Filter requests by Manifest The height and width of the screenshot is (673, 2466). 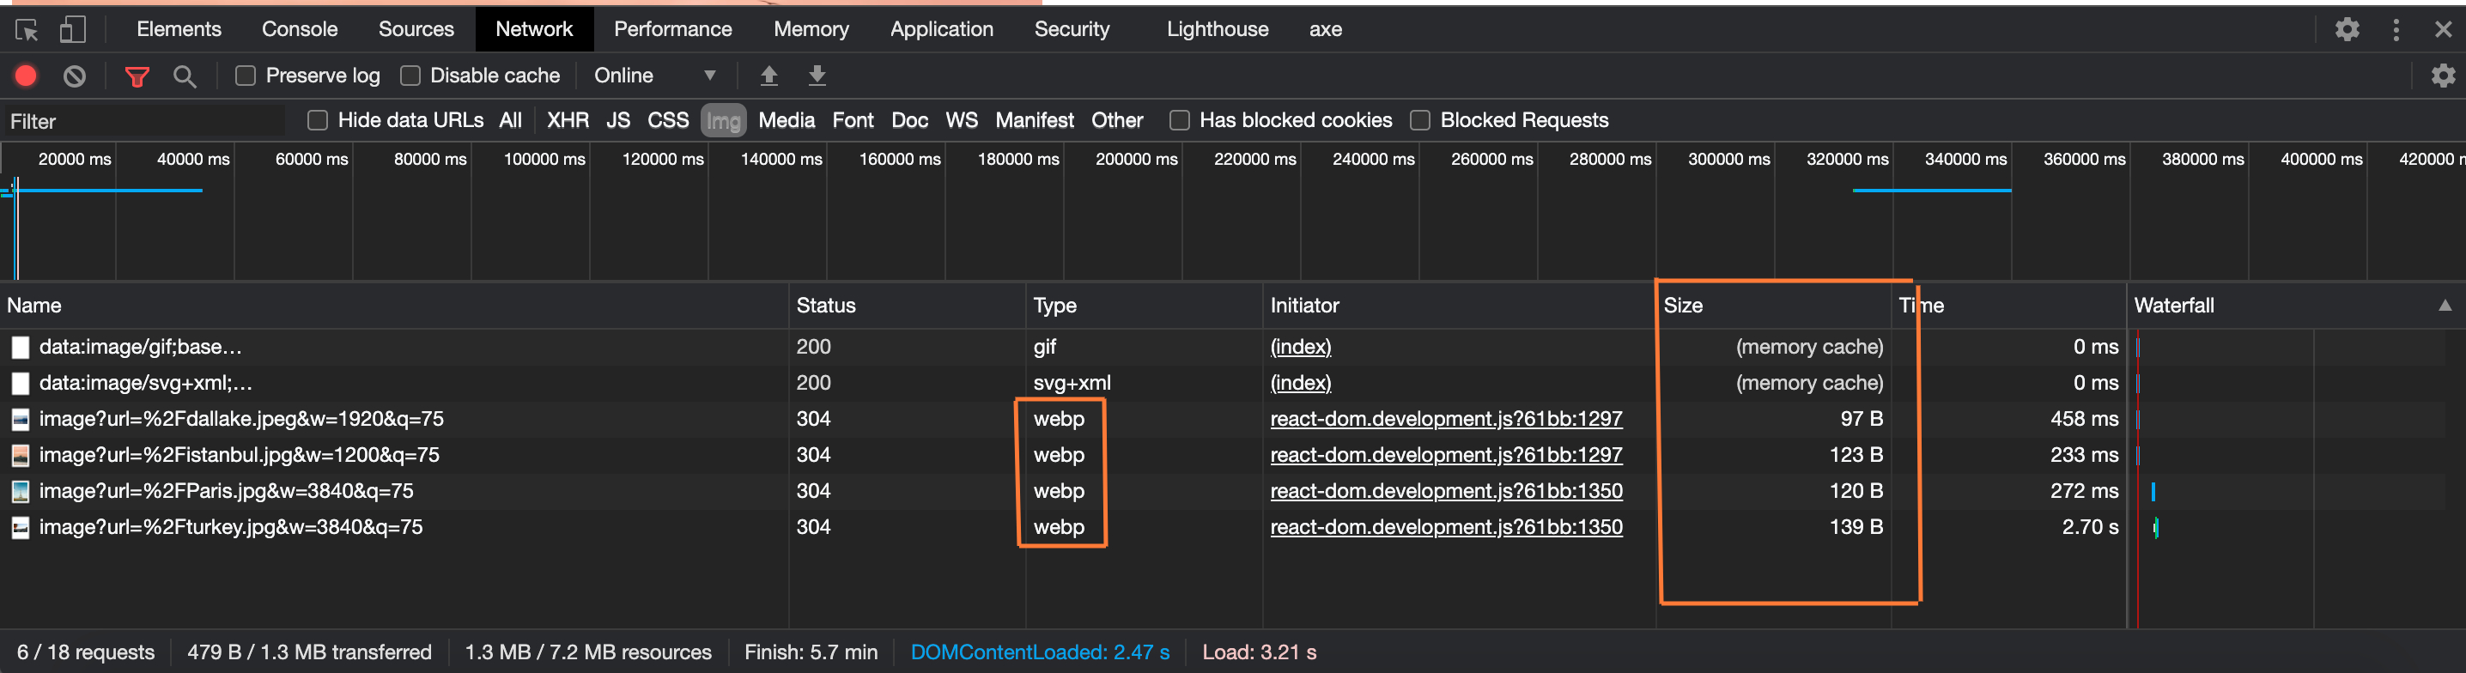tap(1035, 121)
